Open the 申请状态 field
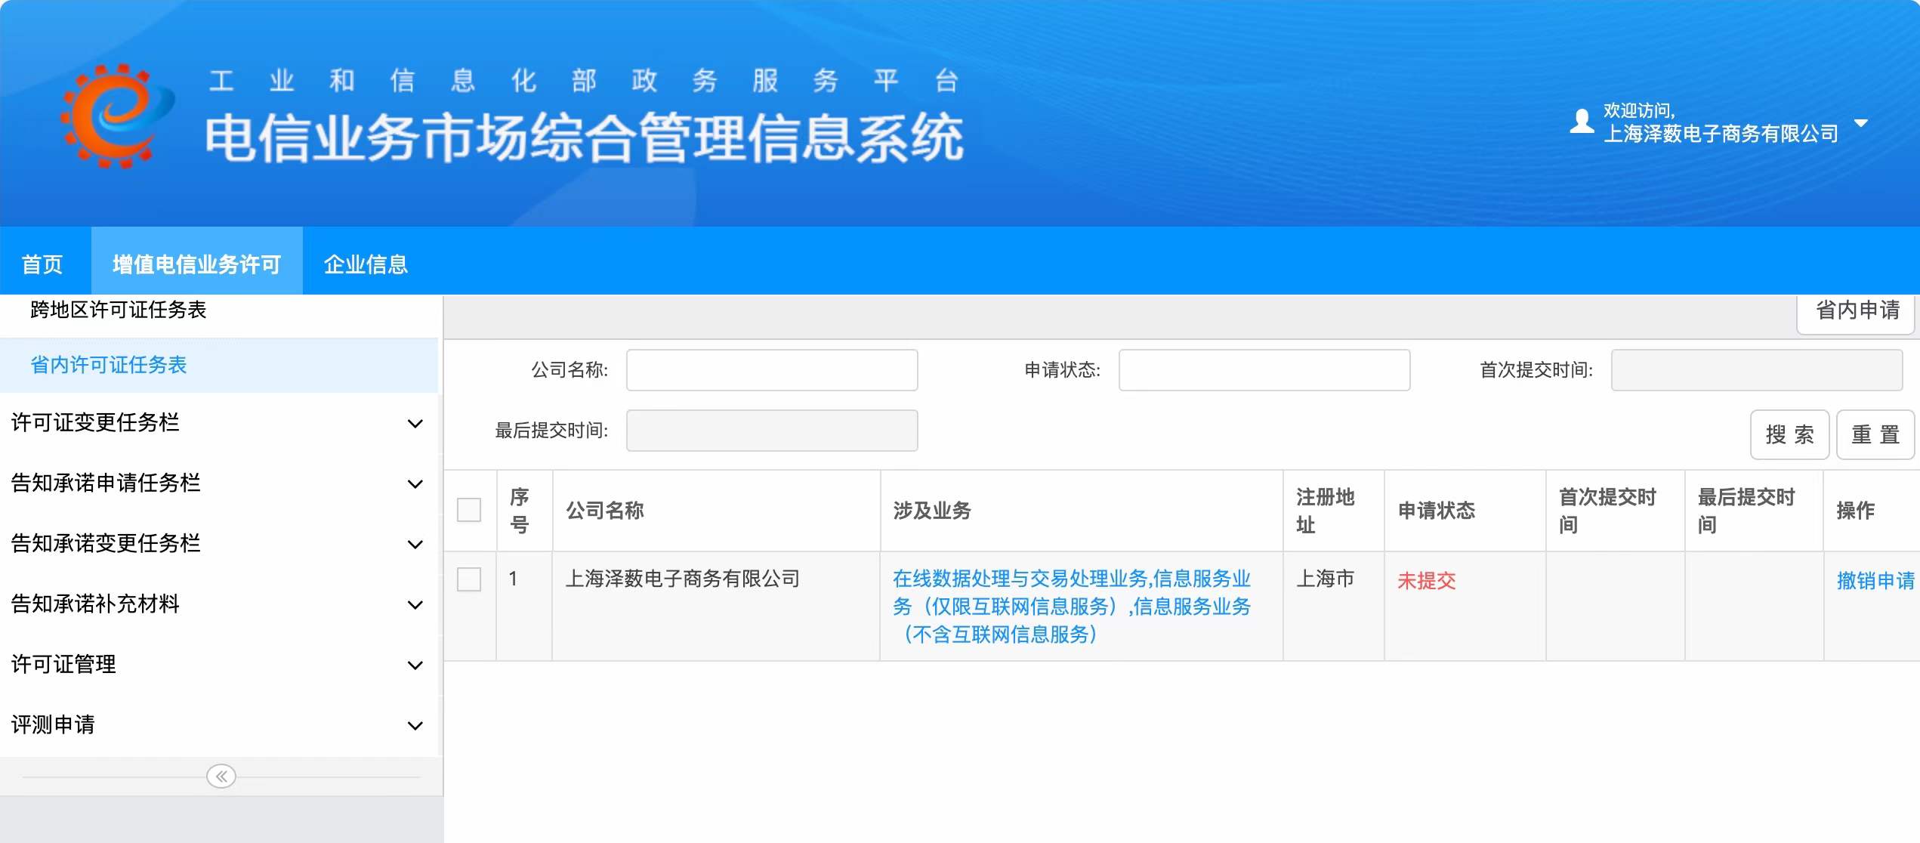This screenshot has width=1920, height=843. 1264,370
